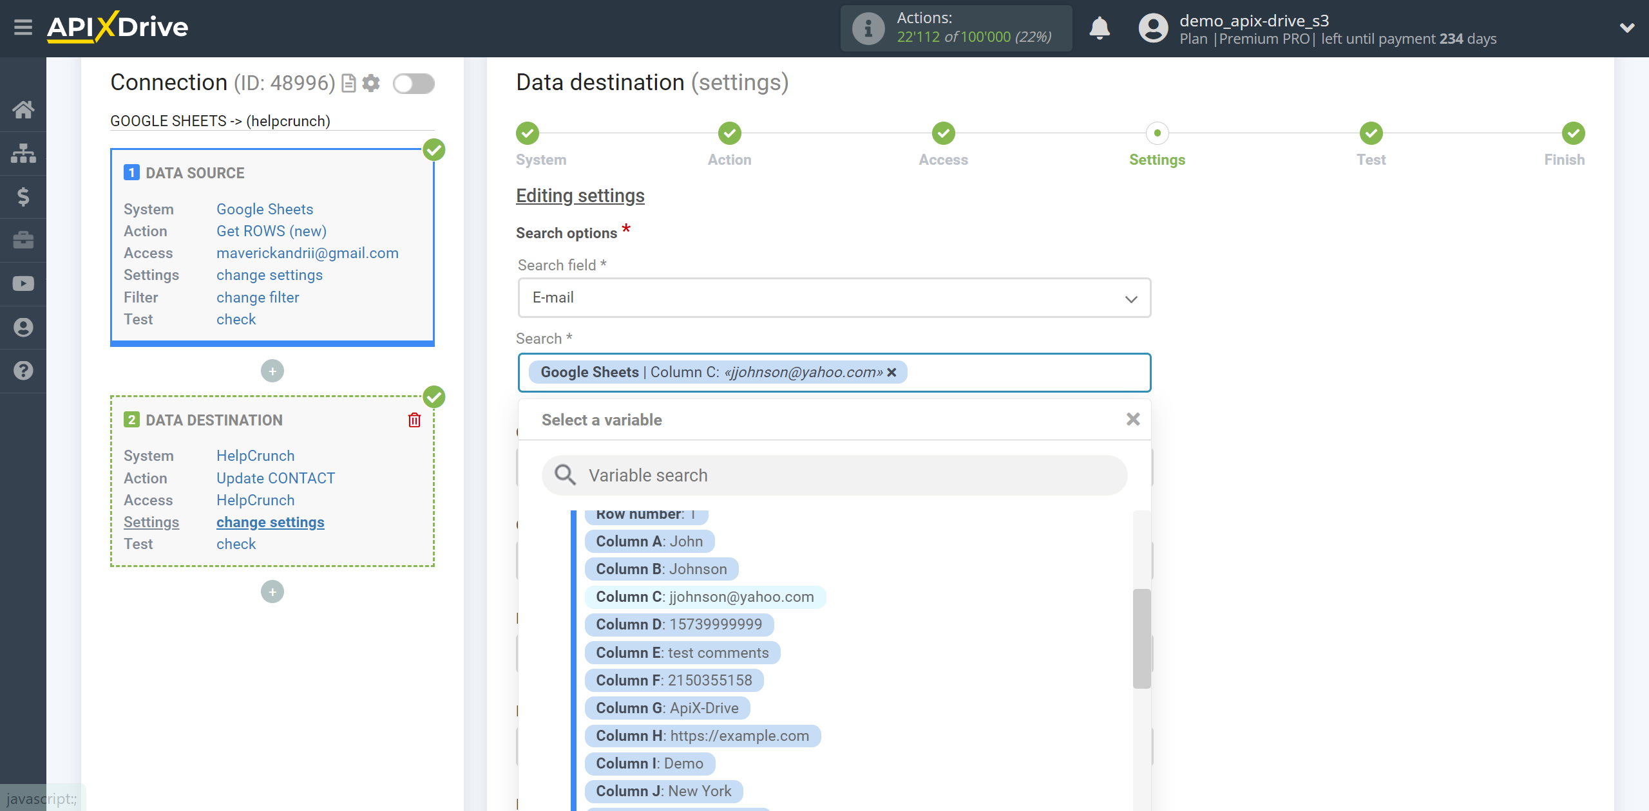This screenshot has height=811, width=1649.
Task: Focus the Variable search box
Action: [x=834, y=475]
